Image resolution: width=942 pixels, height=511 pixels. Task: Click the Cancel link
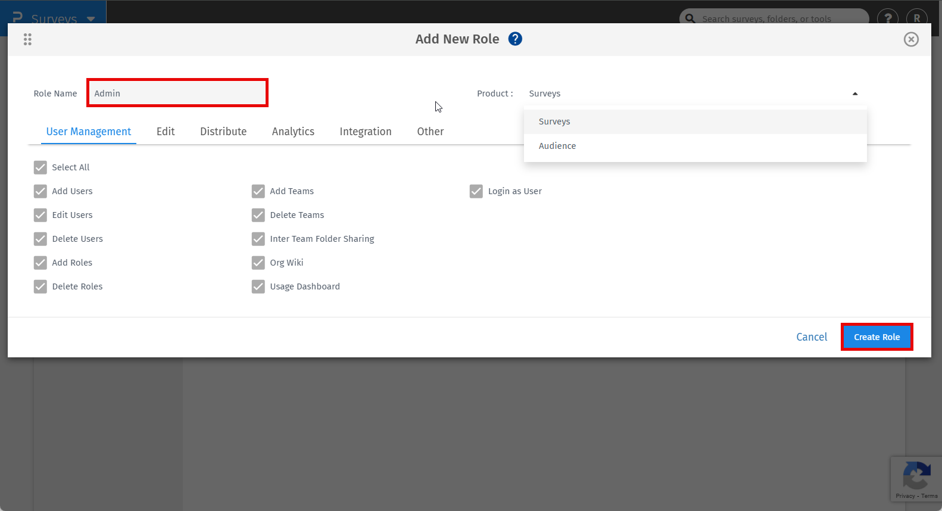pyautogui.click(x=812, y=337)
